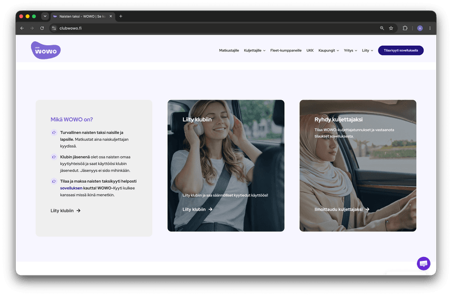452x296 pixels.
Task: Open the live chat bubble icon
Action: point(423,263)
